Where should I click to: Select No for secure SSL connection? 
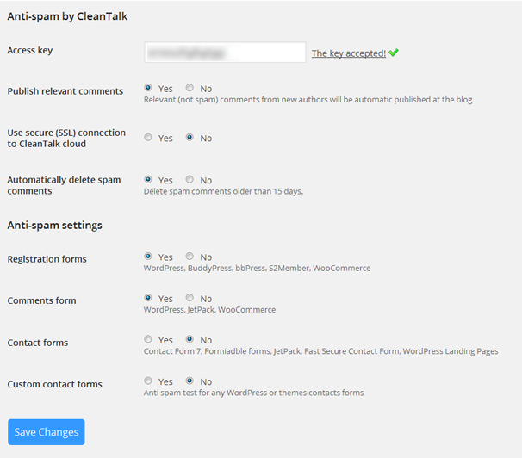[190, 137]
